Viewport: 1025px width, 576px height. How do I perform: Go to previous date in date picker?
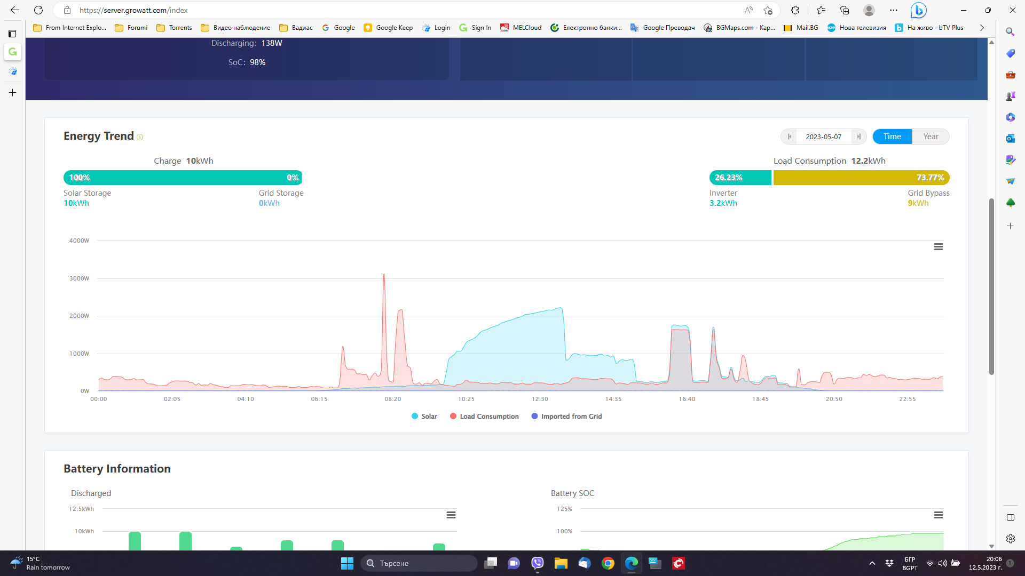tap(789, 137)
